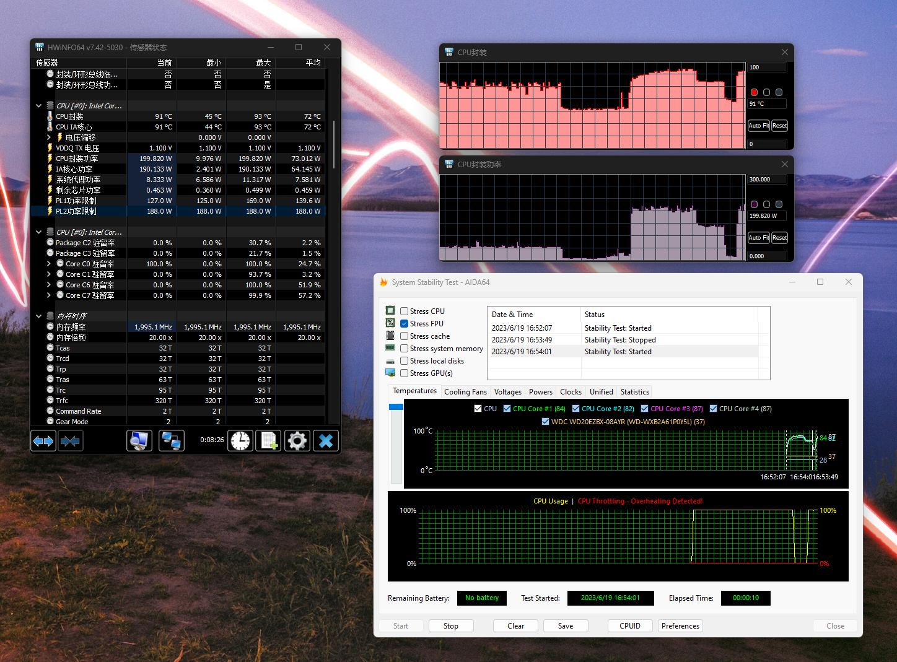Disable the Stress FPU checkbox

(404, 323)
